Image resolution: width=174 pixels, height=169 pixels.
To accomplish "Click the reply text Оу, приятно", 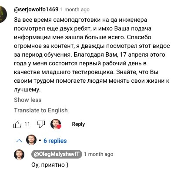I will click(x=50, y=165).
